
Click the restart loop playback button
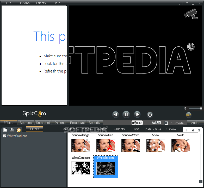point(150,114)
